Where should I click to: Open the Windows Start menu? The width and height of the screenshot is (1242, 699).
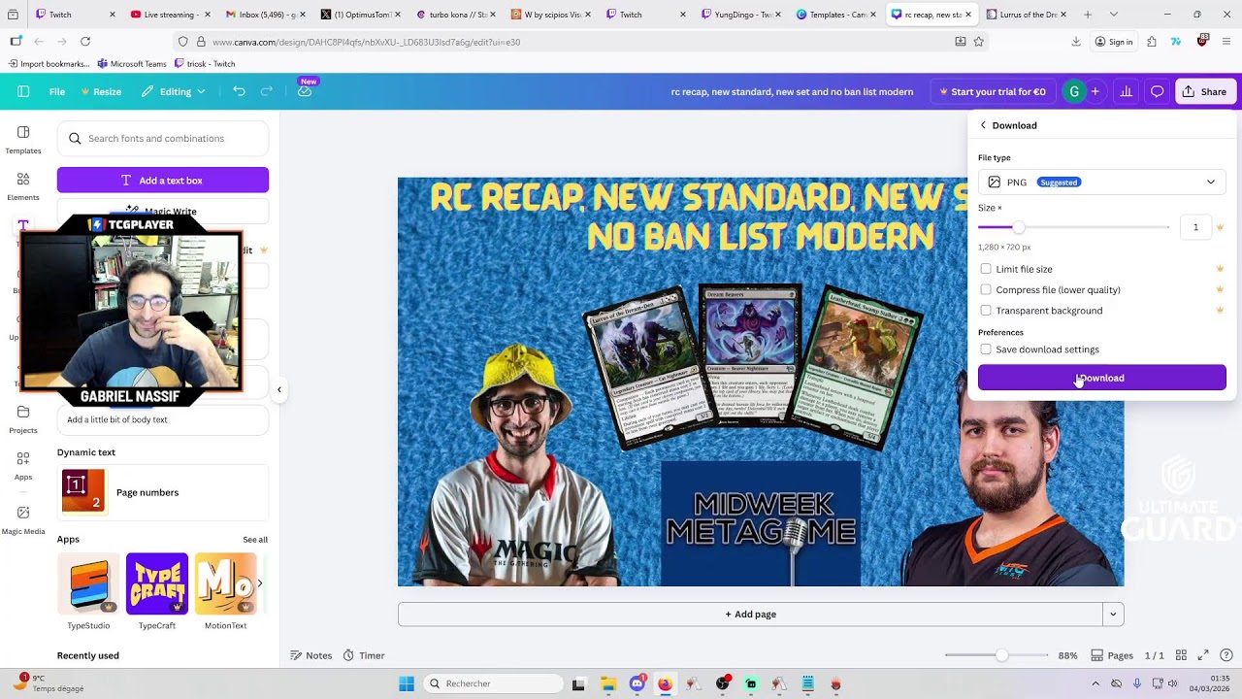[x=407, y=683]
